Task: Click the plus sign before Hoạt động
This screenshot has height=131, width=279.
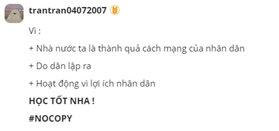Action: 31,83
